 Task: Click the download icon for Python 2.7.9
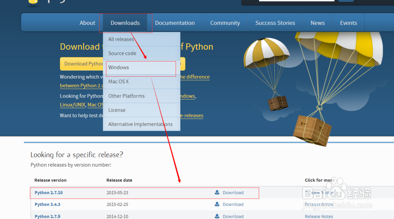click(x=217, y=216)
